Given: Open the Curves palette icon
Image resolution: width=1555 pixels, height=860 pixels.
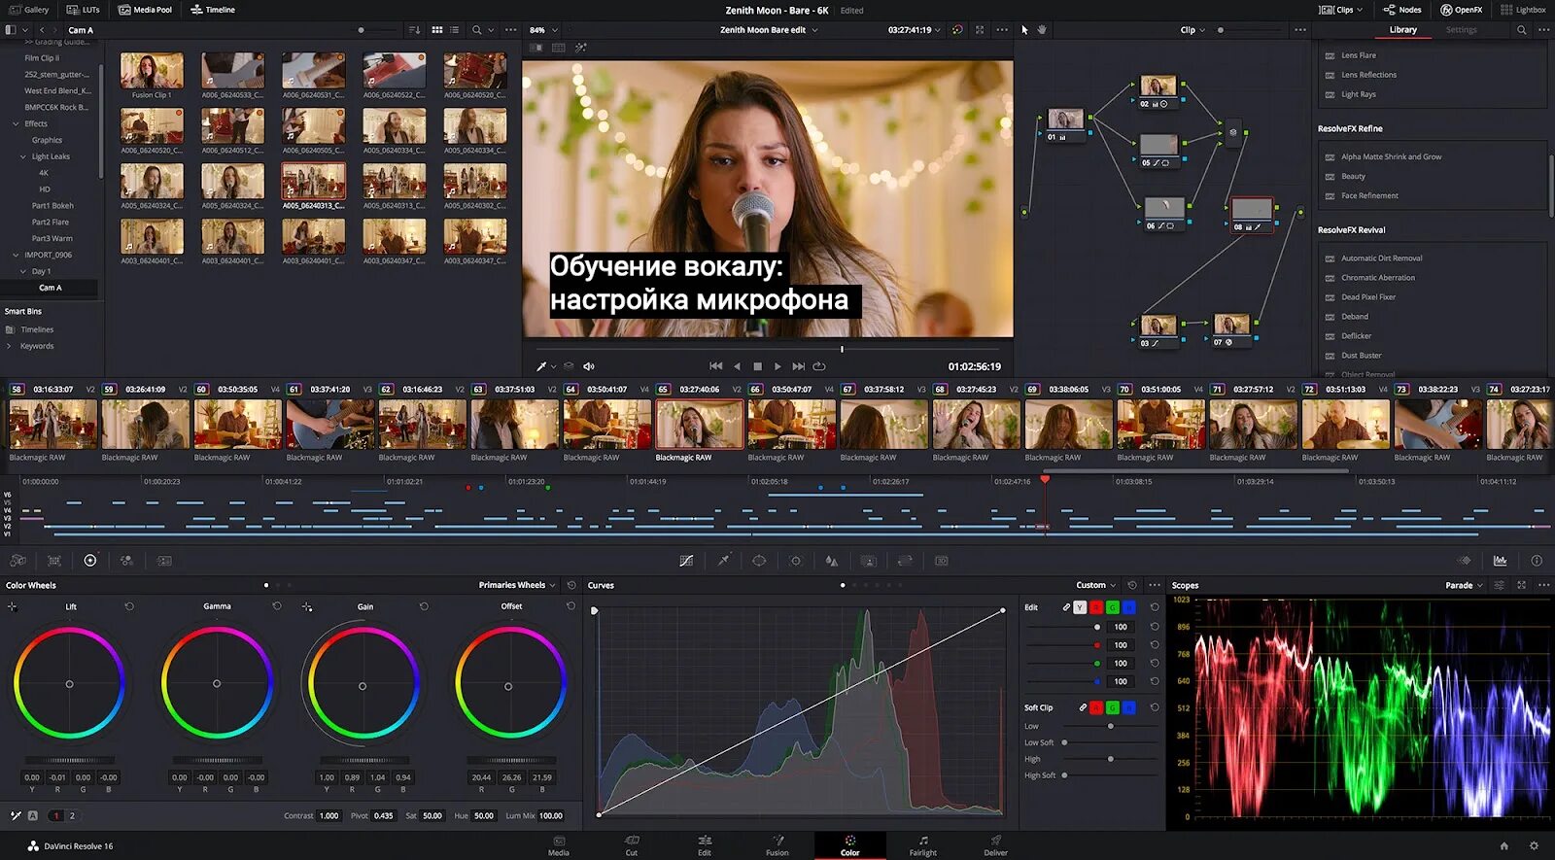Looking at the screenshot, I should pyautogui.click(x=686, y=561).
